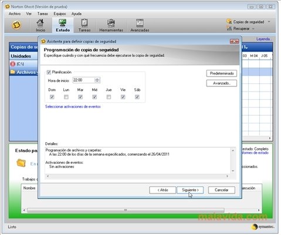281x235 pixels.
Task: Click the main window title bar Ghost icon
Action: pyautogui.click(x=8, y=6)
